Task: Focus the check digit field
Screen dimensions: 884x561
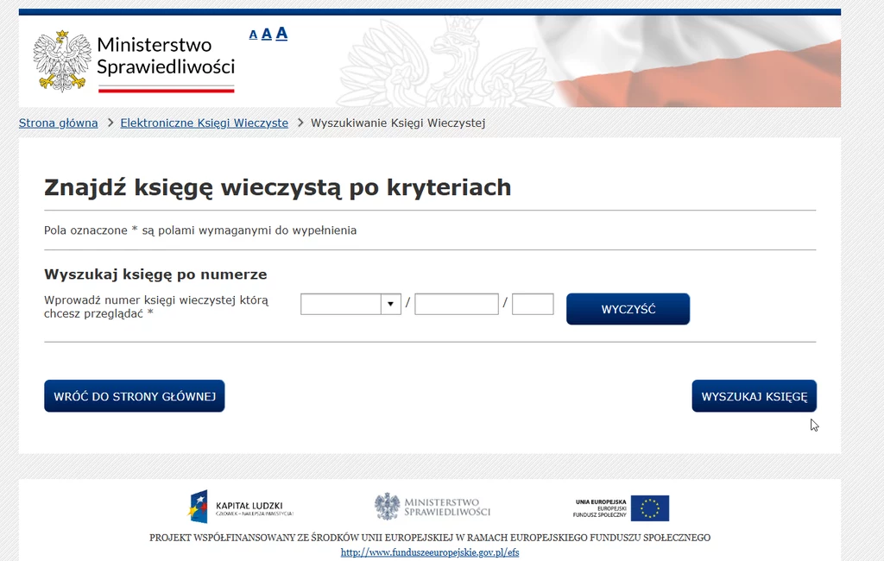Action: [533, 305]
